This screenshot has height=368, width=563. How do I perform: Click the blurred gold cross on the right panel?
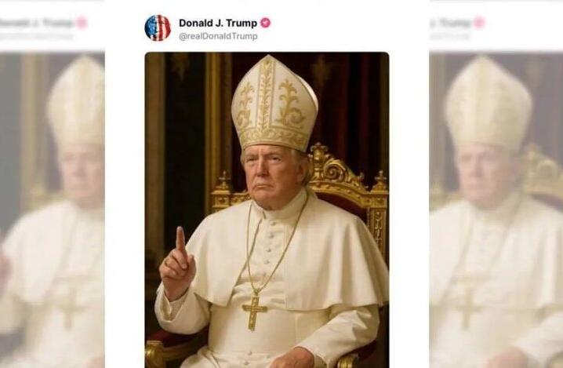click(467, 309)
